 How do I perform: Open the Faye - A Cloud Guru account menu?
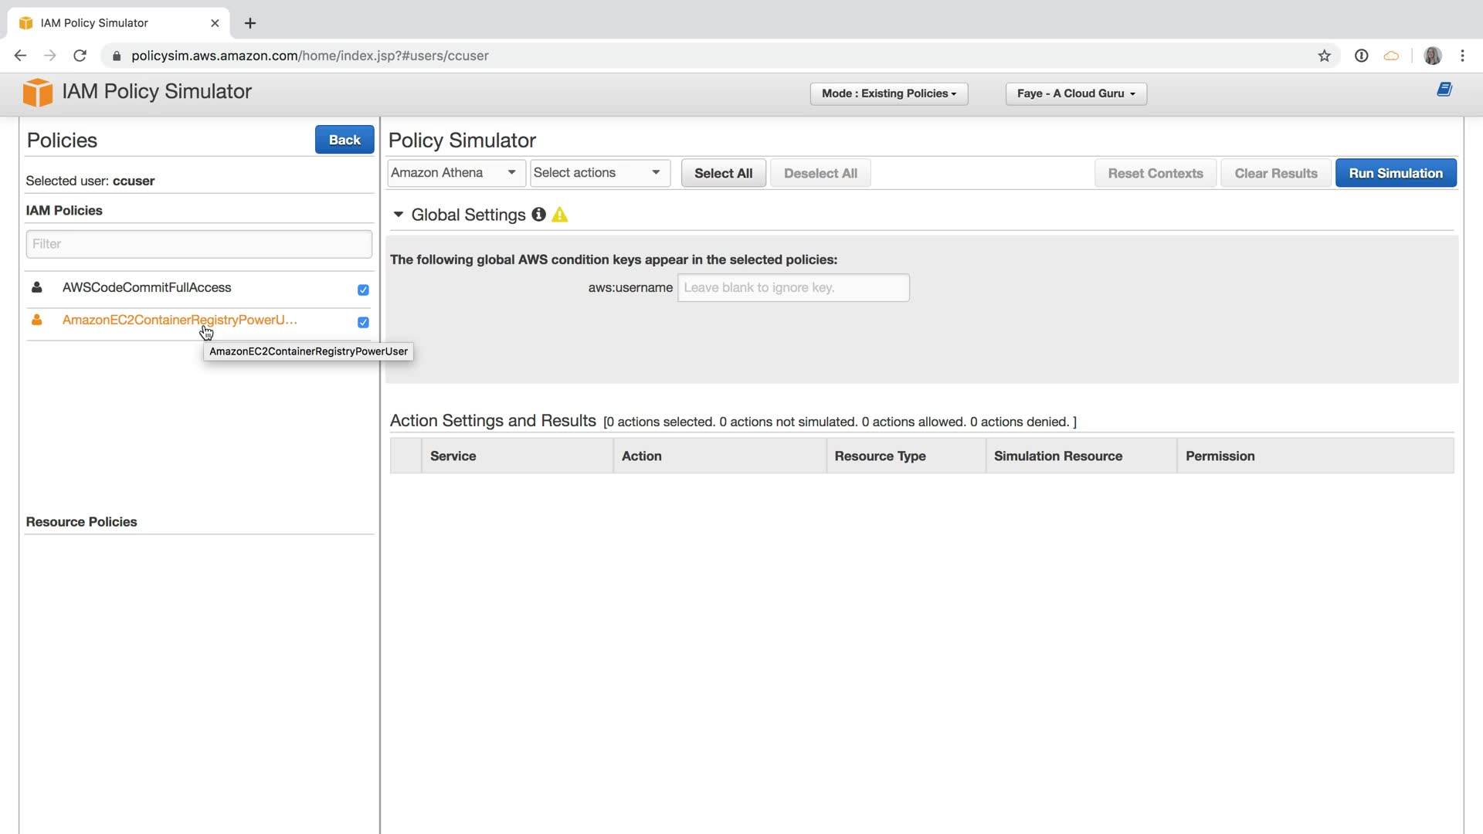tap(1075, 93)
